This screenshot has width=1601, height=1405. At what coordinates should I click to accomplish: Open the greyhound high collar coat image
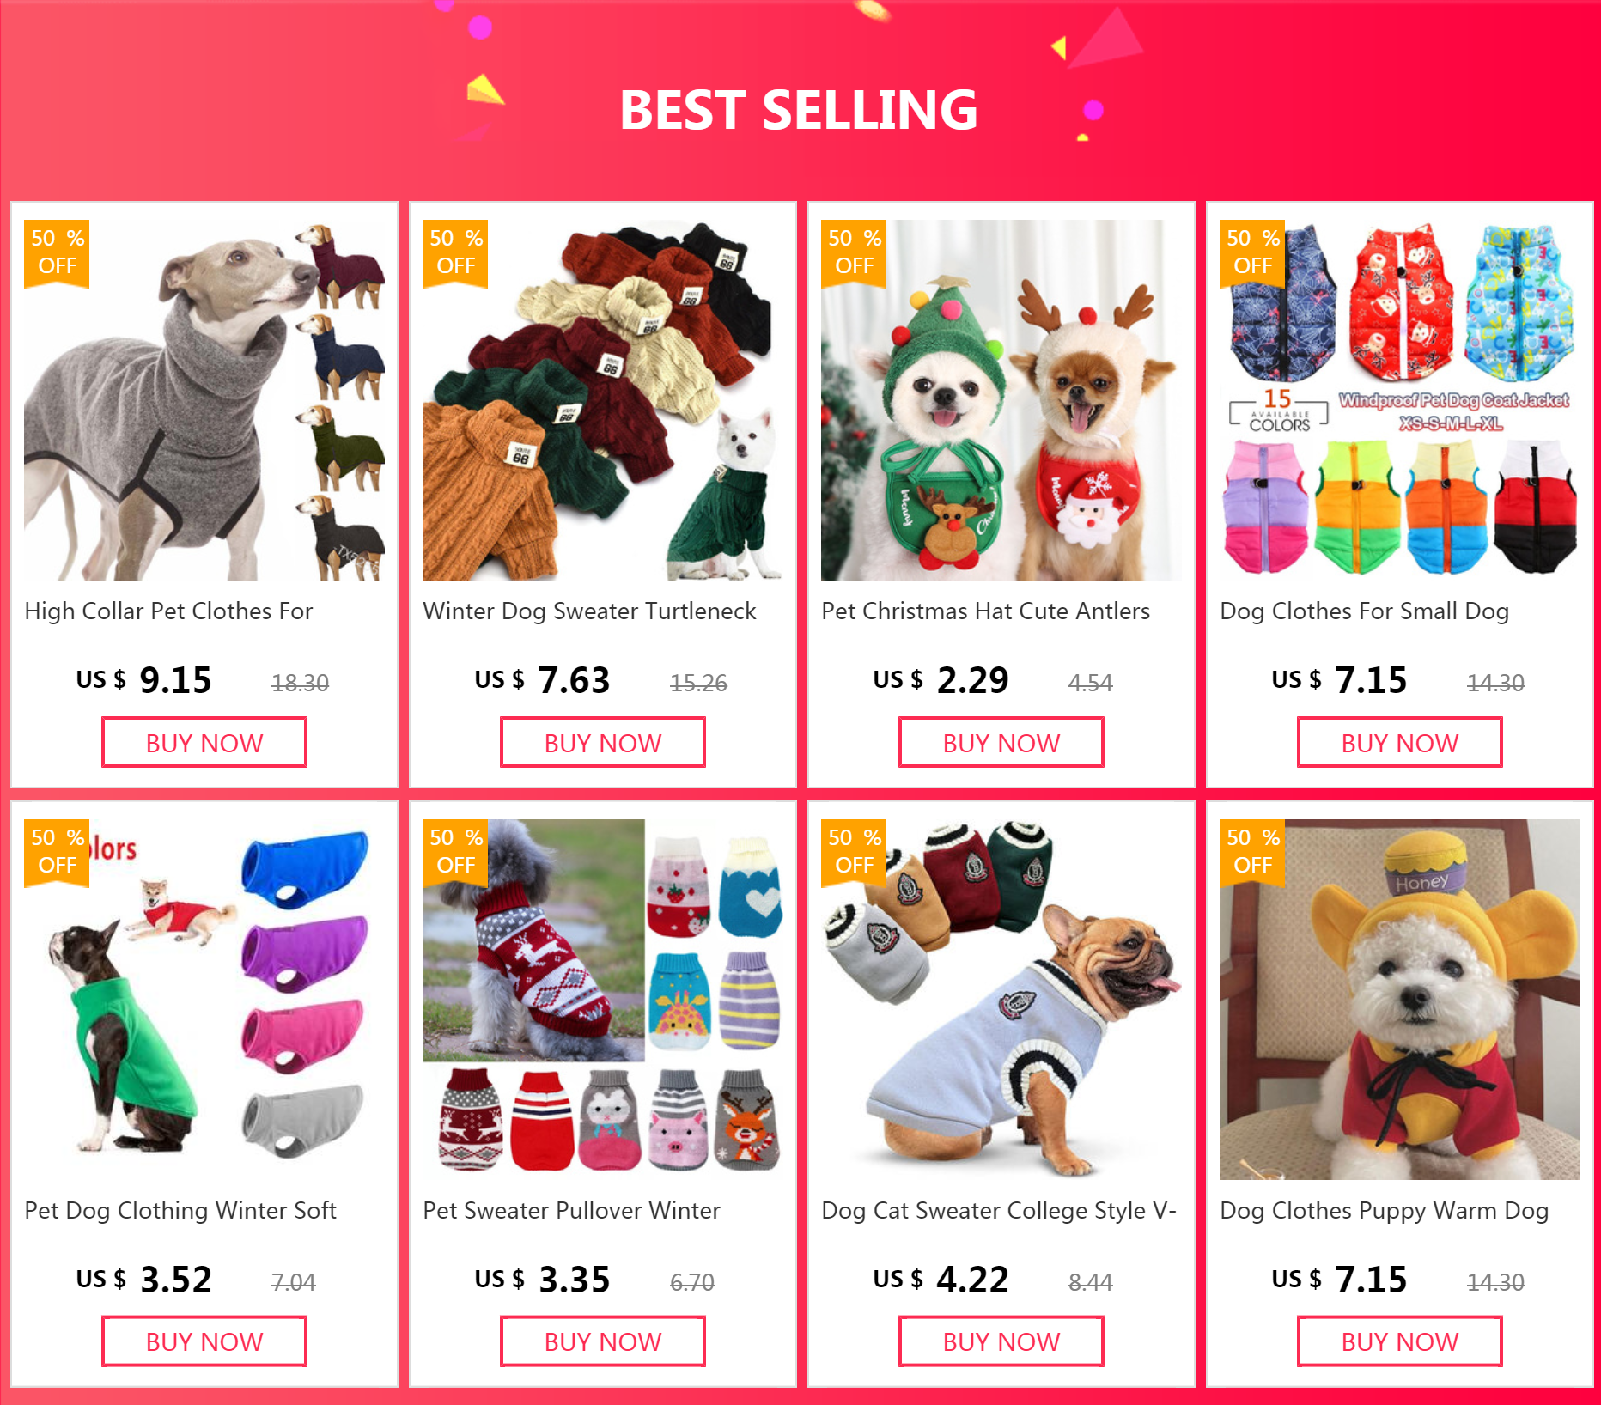[204, 400]
